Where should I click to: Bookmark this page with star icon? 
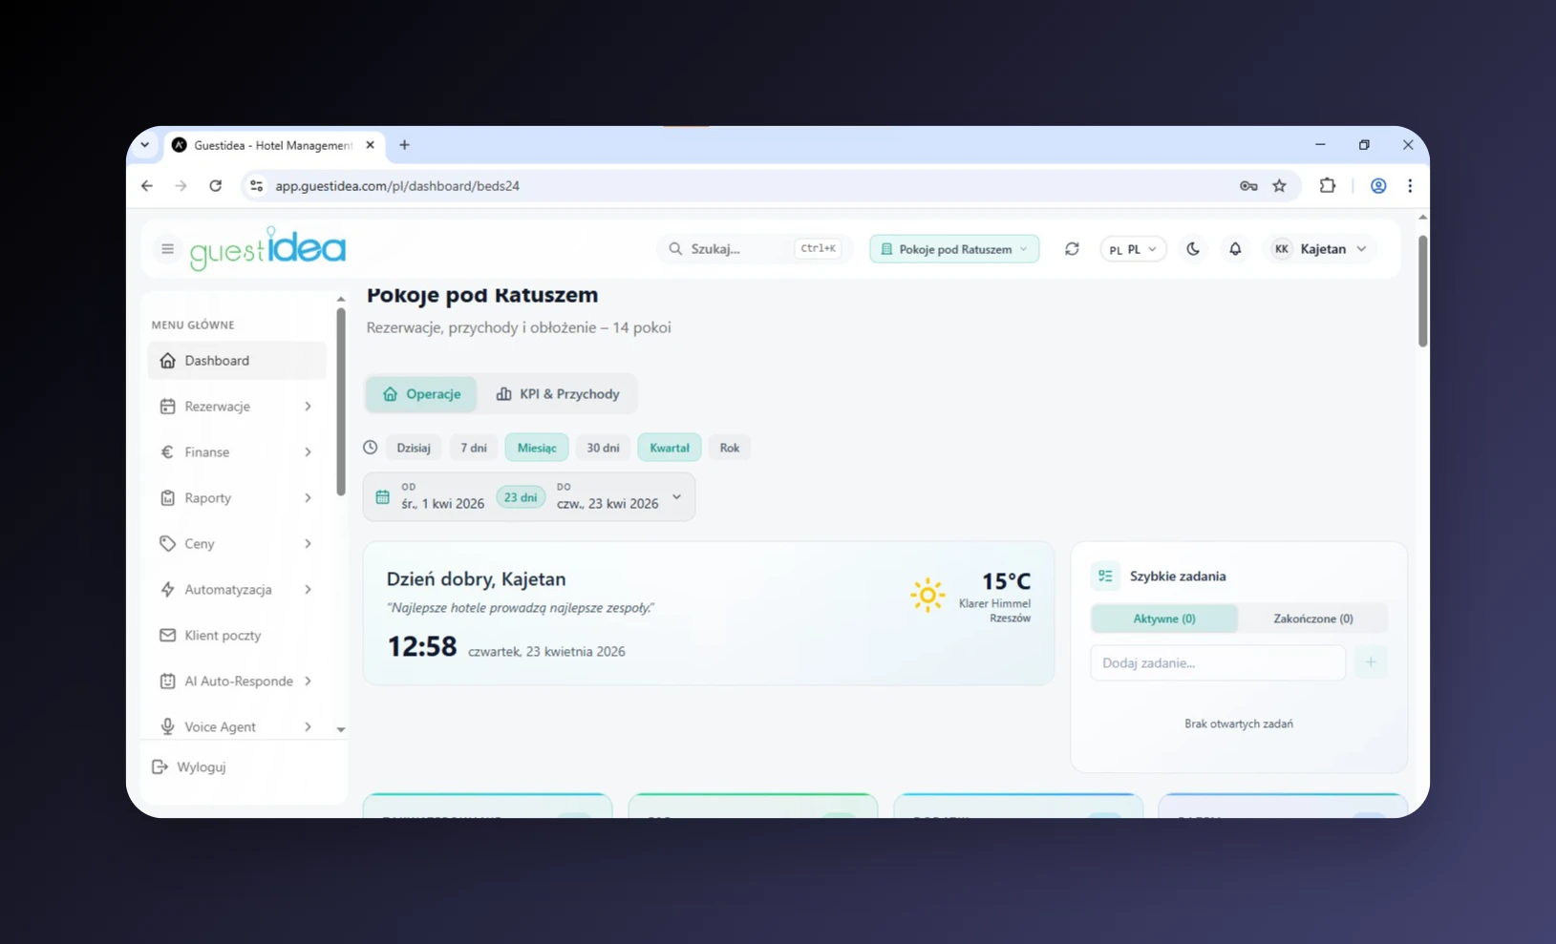(1279, 186)
